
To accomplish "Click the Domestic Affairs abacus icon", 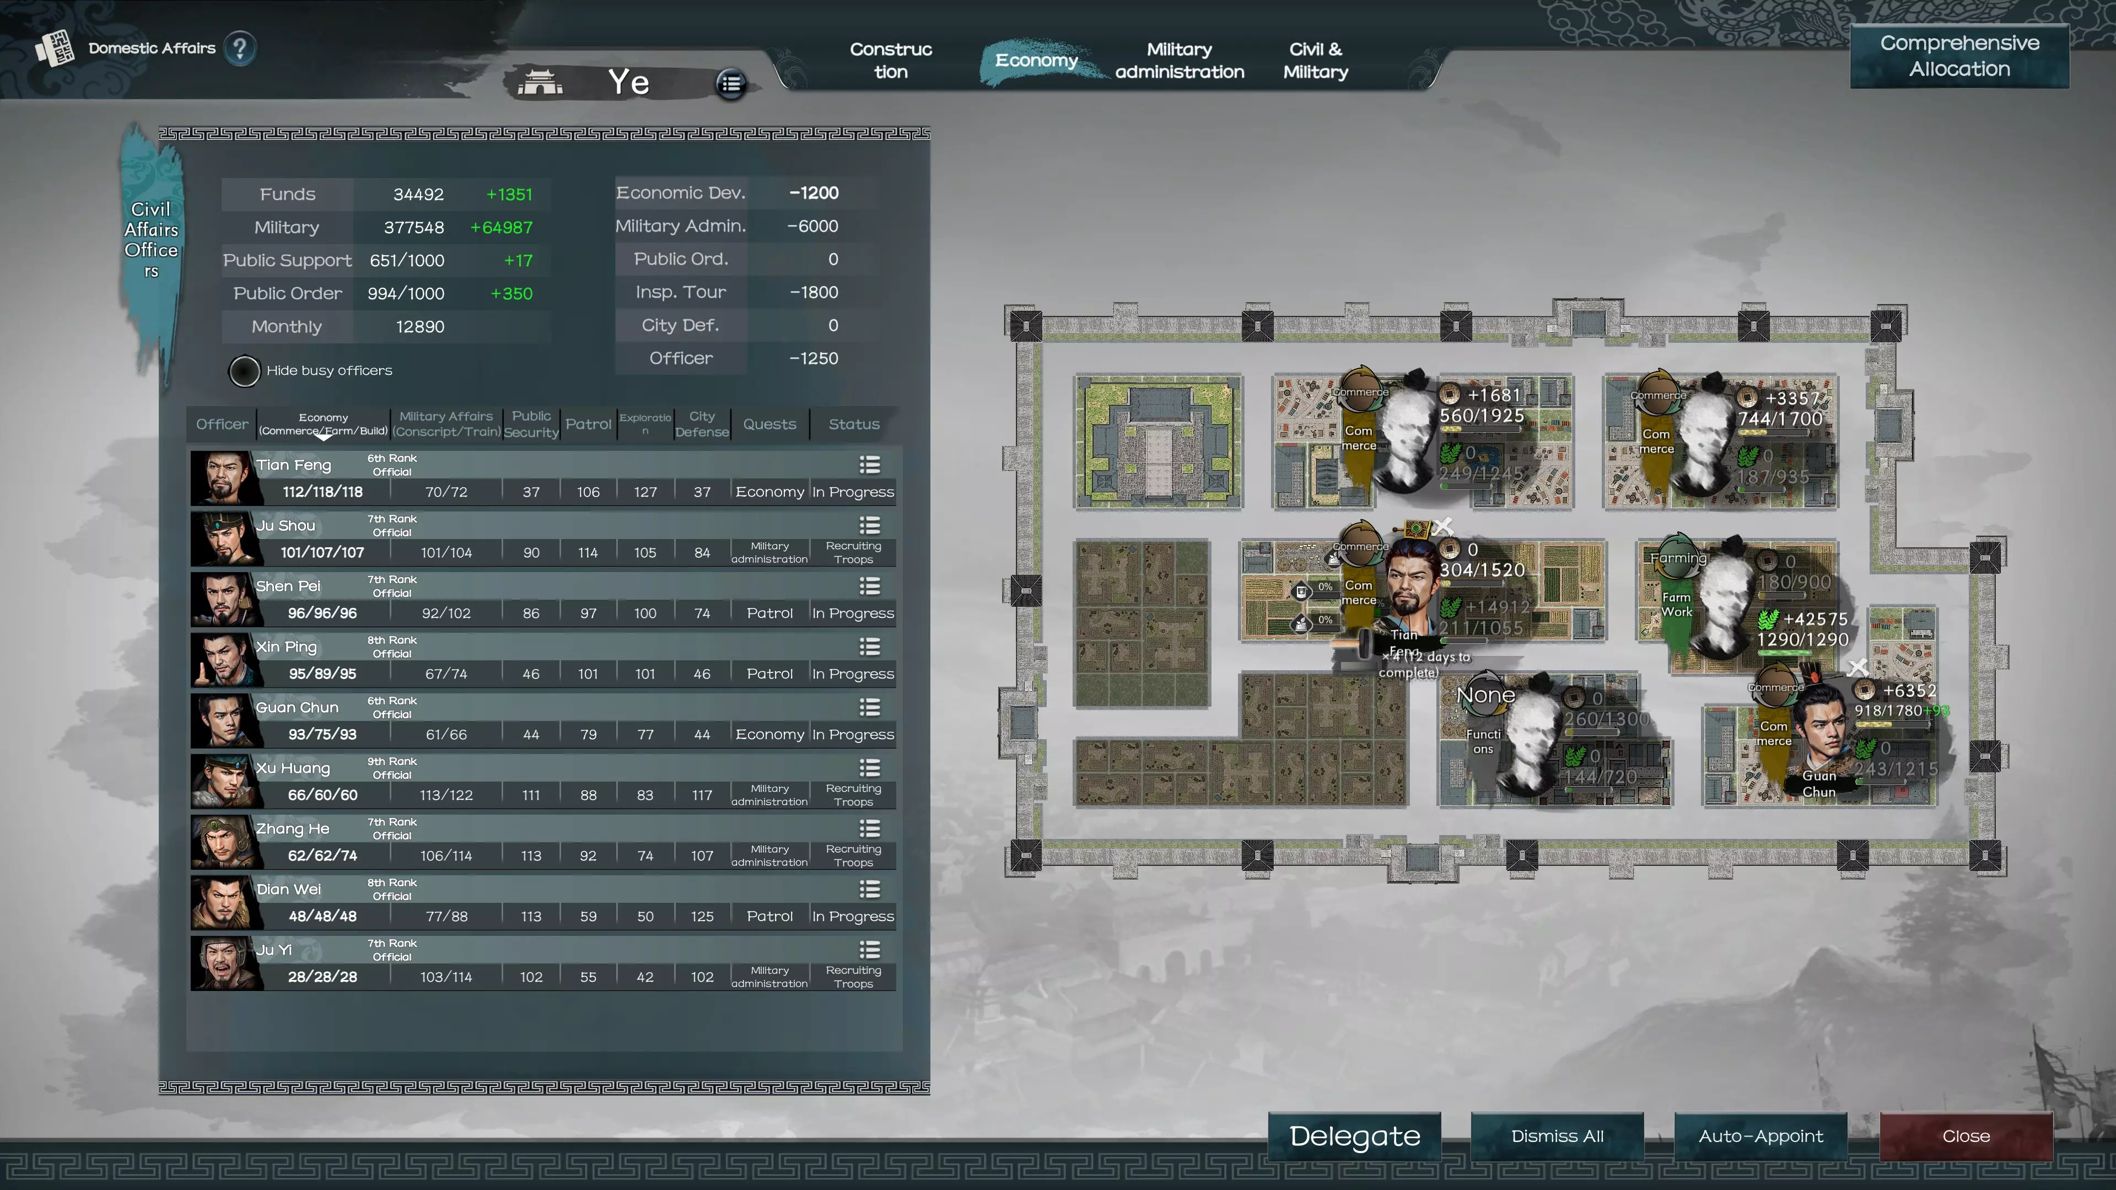I will [55, 49].
